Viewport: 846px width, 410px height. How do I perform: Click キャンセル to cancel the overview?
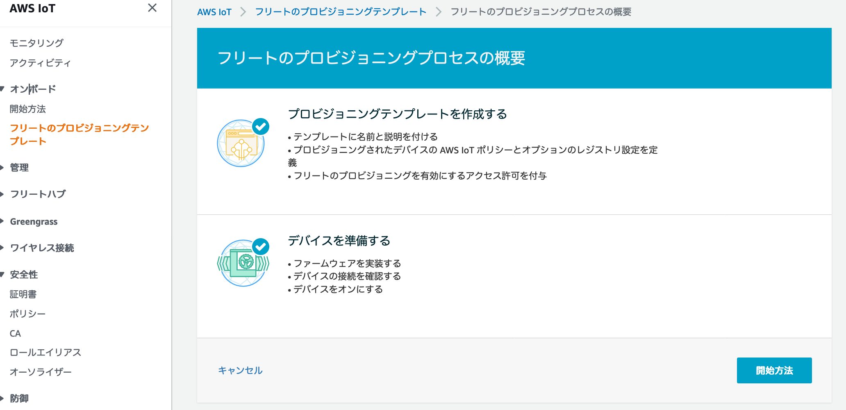240,370
